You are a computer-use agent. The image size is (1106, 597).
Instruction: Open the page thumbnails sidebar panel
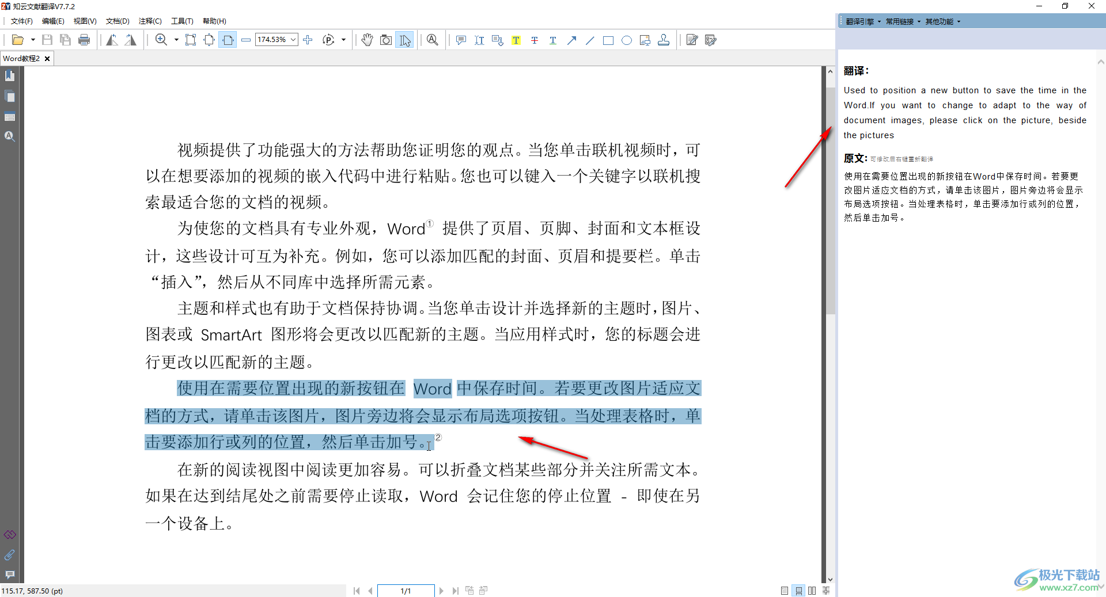[x=10, y=97]
